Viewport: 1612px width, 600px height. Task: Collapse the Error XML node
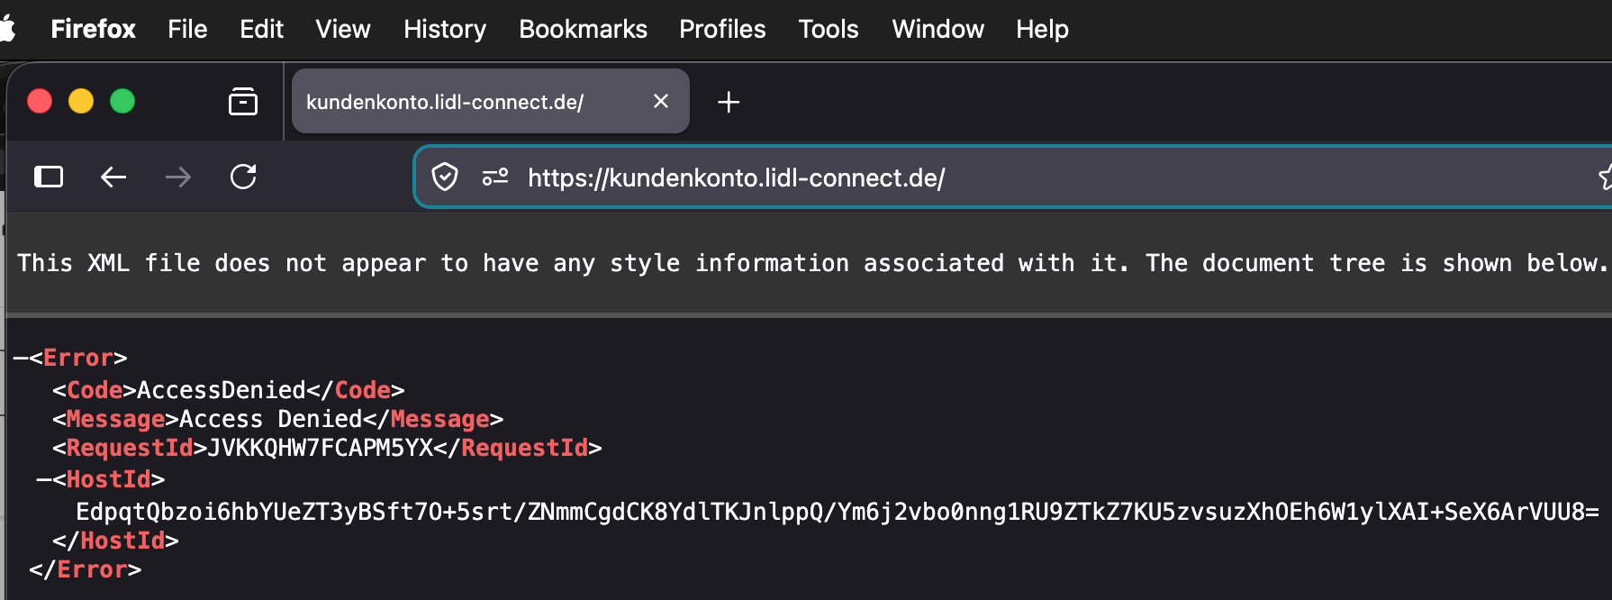(20, 359)
